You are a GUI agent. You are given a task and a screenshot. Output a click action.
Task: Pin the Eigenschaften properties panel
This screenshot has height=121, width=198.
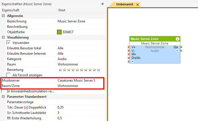(x=102, y=4)
